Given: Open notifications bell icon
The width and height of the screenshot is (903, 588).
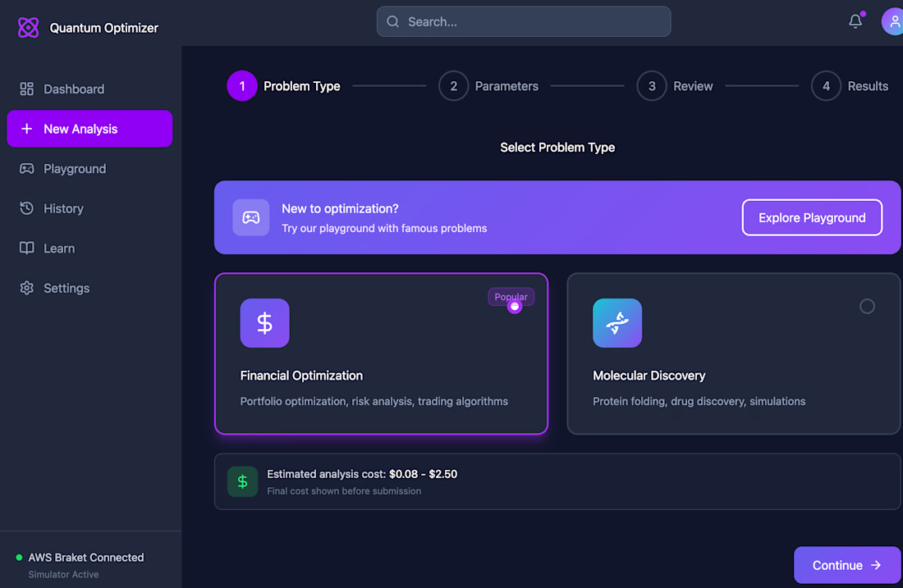Looking at the screenshot, I should pyautogui.click(x=855, y=21).
